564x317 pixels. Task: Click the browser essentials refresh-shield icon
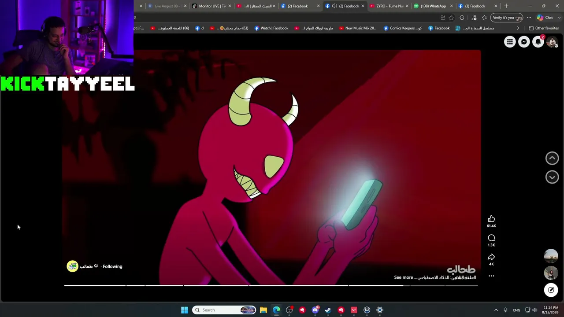tap(474, 18)
